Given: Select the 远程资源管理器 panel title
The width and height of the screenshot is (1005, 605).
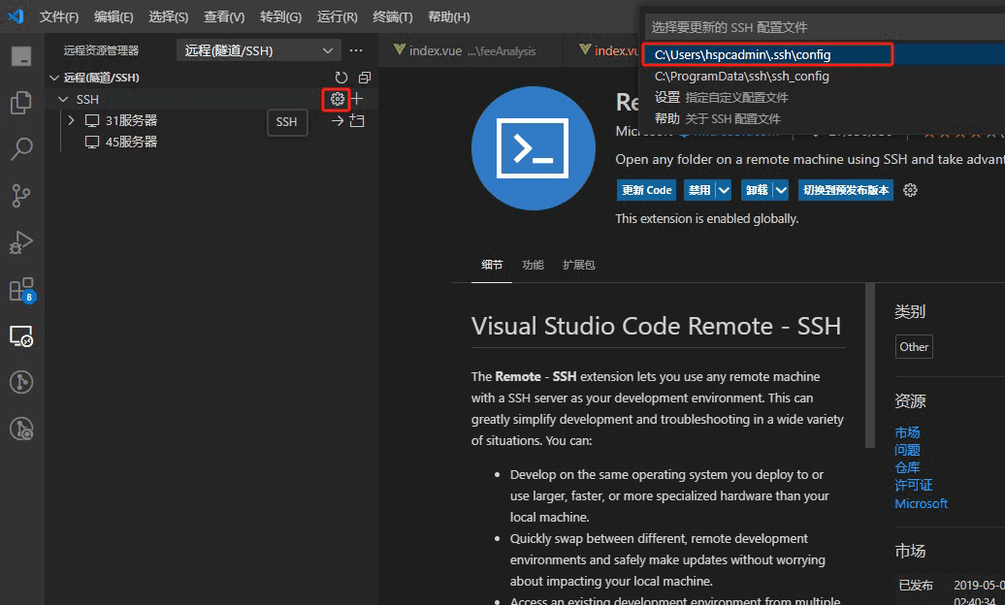Looking at the screenshot, I should coord(101,50).
